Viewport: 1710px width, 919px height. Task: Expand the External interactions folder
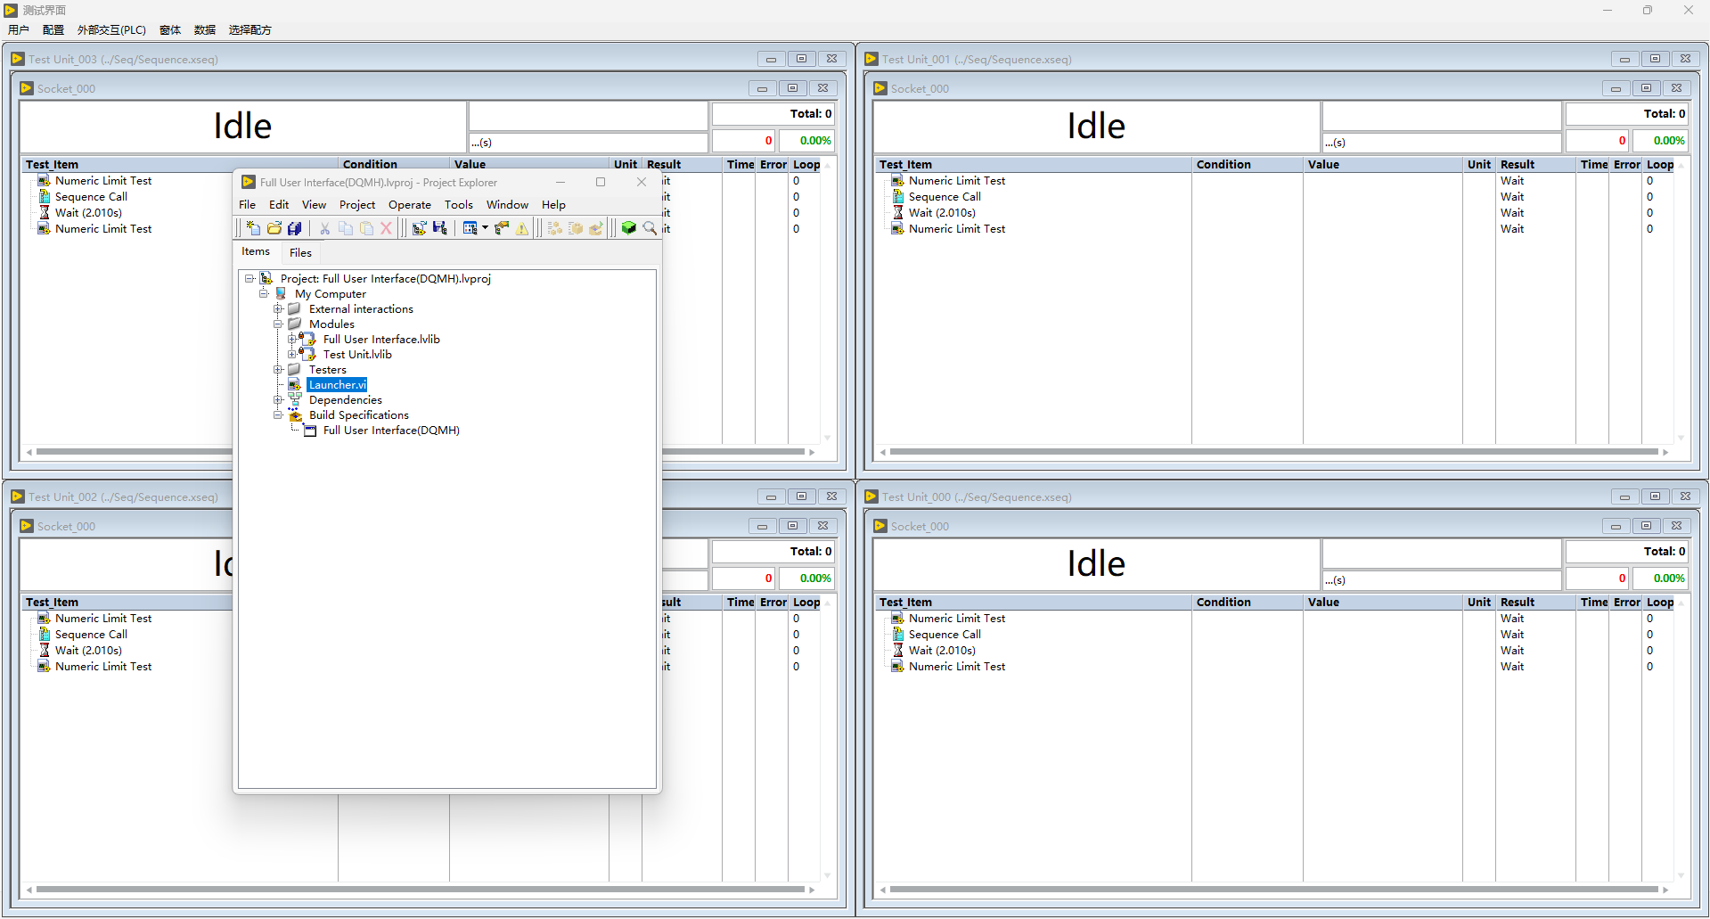tap(278, 309)
